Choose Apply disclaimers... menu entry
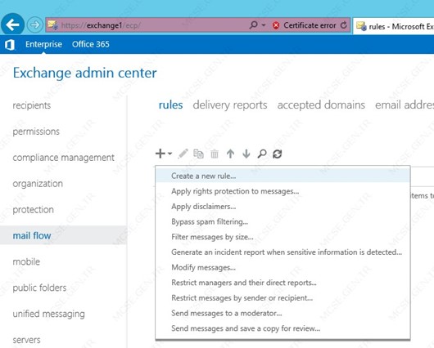 click(x=283, y=207)
